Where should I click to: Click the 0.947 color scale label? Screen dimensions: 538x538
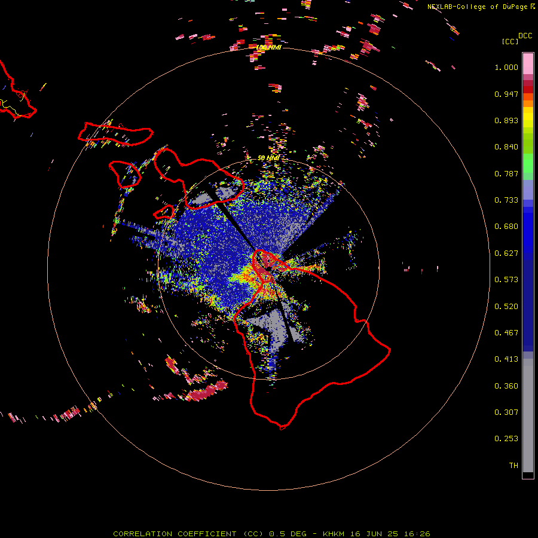[x=506, y=94]
